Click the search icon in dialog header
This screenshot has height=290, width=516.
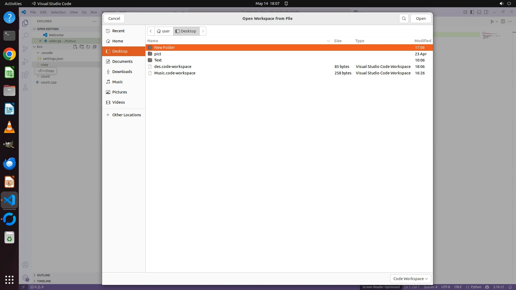coord(404,19)
